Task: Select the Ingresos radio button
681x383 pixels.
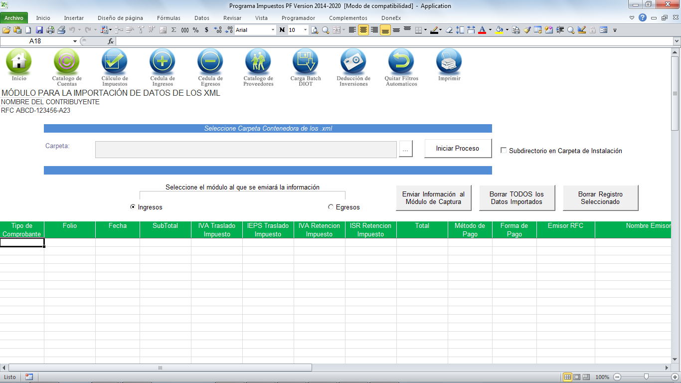Action: [133, 207]
